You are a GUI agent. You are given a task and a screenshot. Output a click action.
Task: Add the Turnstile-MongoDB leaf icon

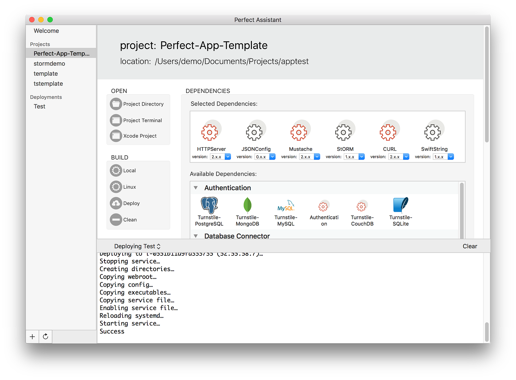[247, 205]
